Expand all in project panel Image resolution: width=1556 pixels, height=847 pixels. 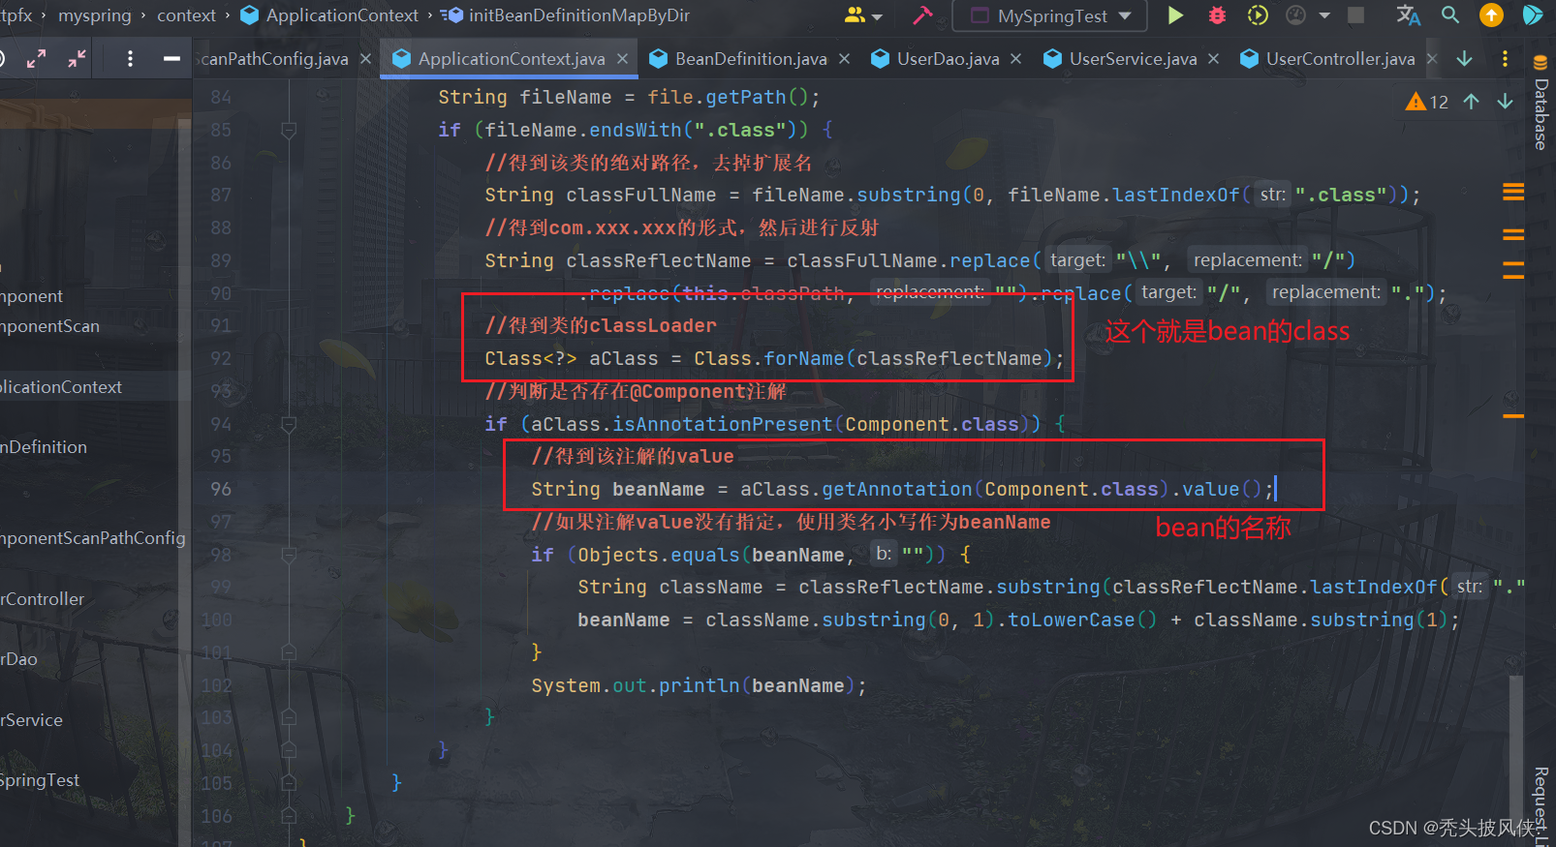click(x=37, y=59)
